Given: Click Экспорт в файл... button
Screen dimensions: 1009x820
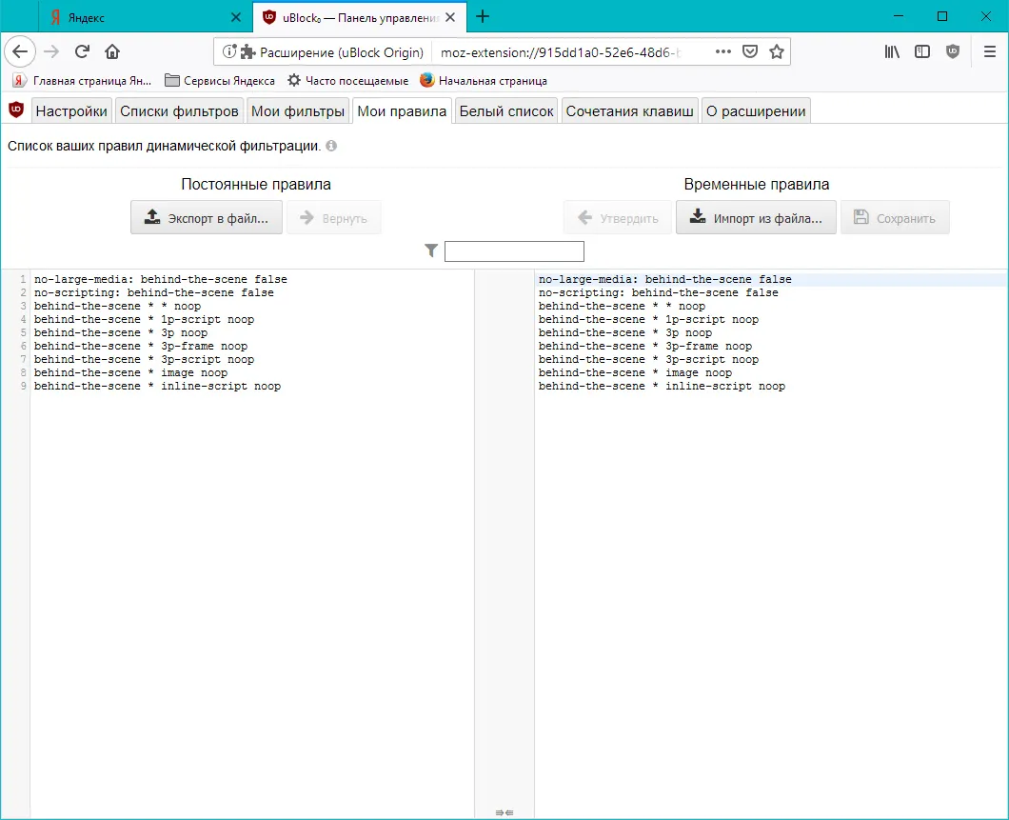Looking at the screenshot, I should click(206, 217).
